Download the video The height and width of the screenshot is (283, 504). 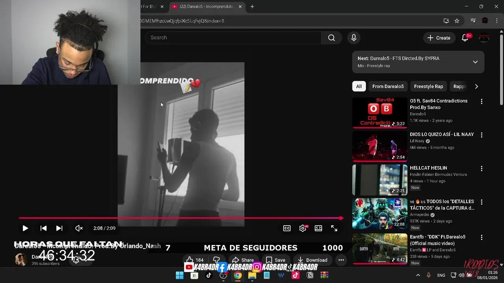click(x=312, y=260)
